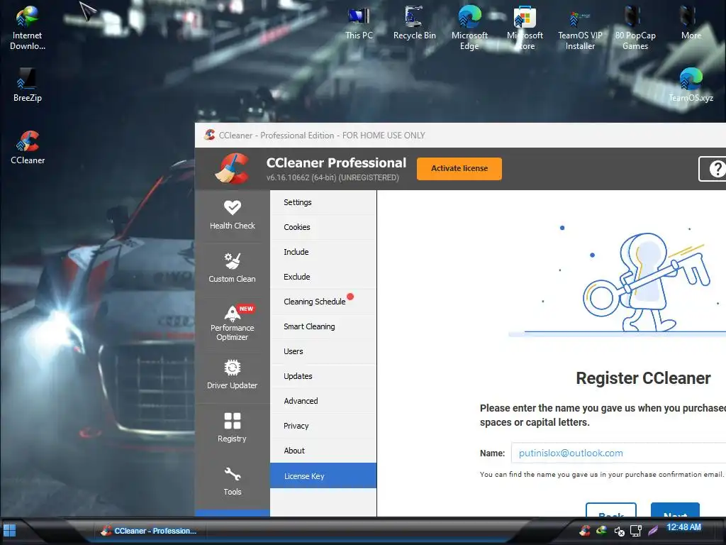Open the Recycle Bin desktop icon
The height and width of the screenshot is (545, 726).
pos(414,23)
